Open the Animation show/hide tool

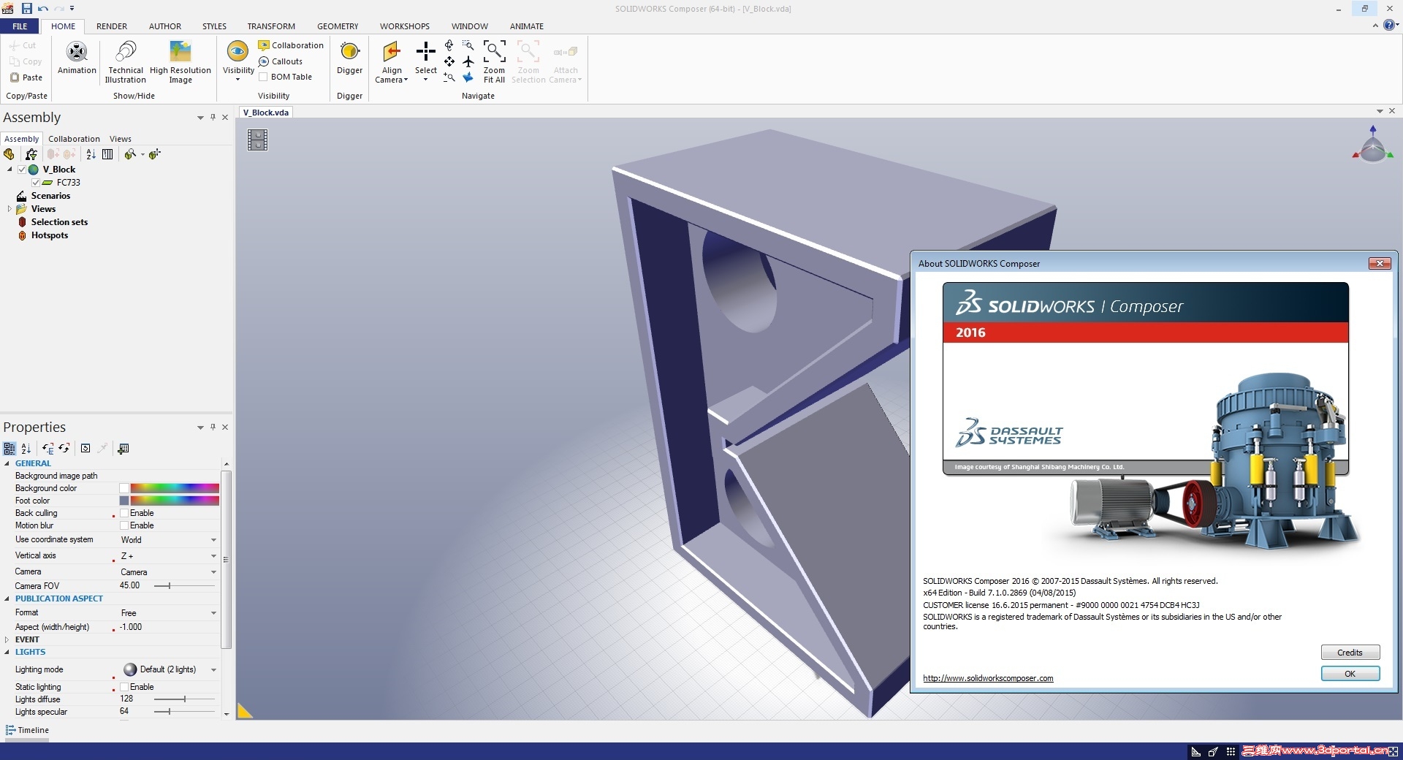(x=77, y=58)
